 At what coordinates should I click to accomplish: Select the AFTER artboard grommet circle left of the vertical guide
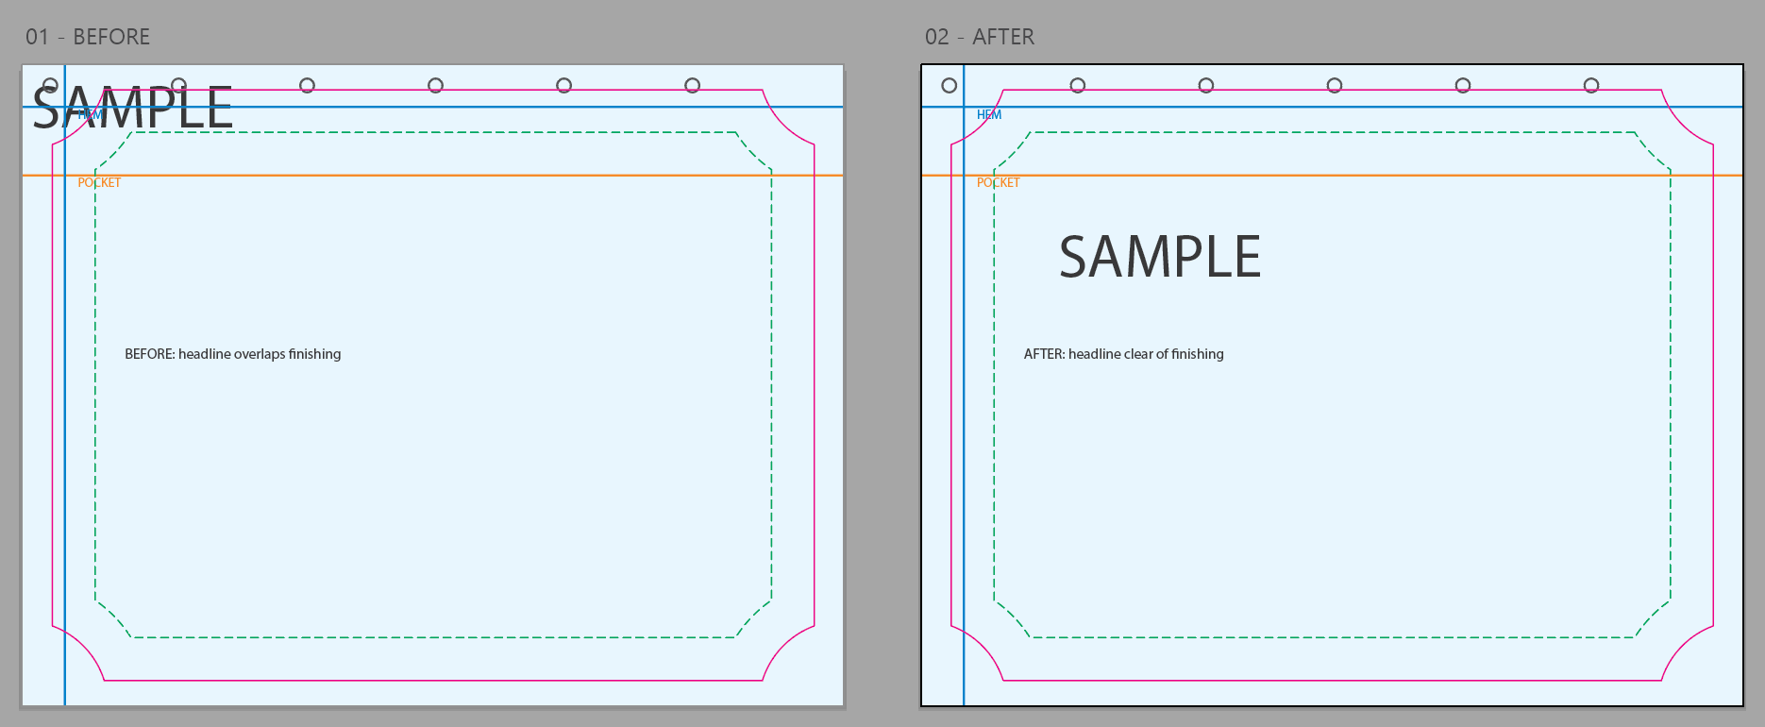click(950, 86)
